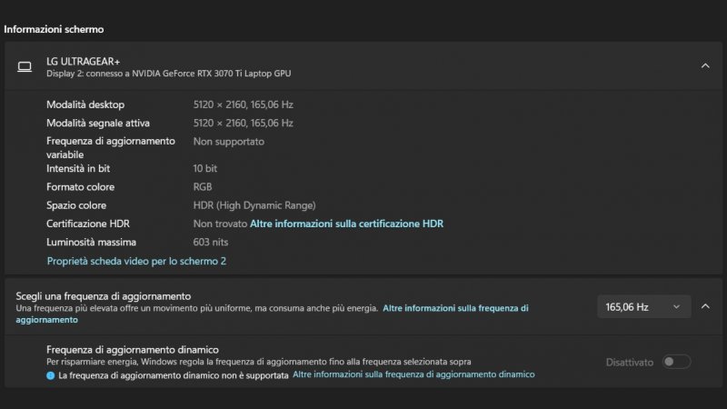Image resolution: width=727 pixels, height=409 pixels.
Task: Click the Modalità desktop label
Action: click(x=85, y=105)
